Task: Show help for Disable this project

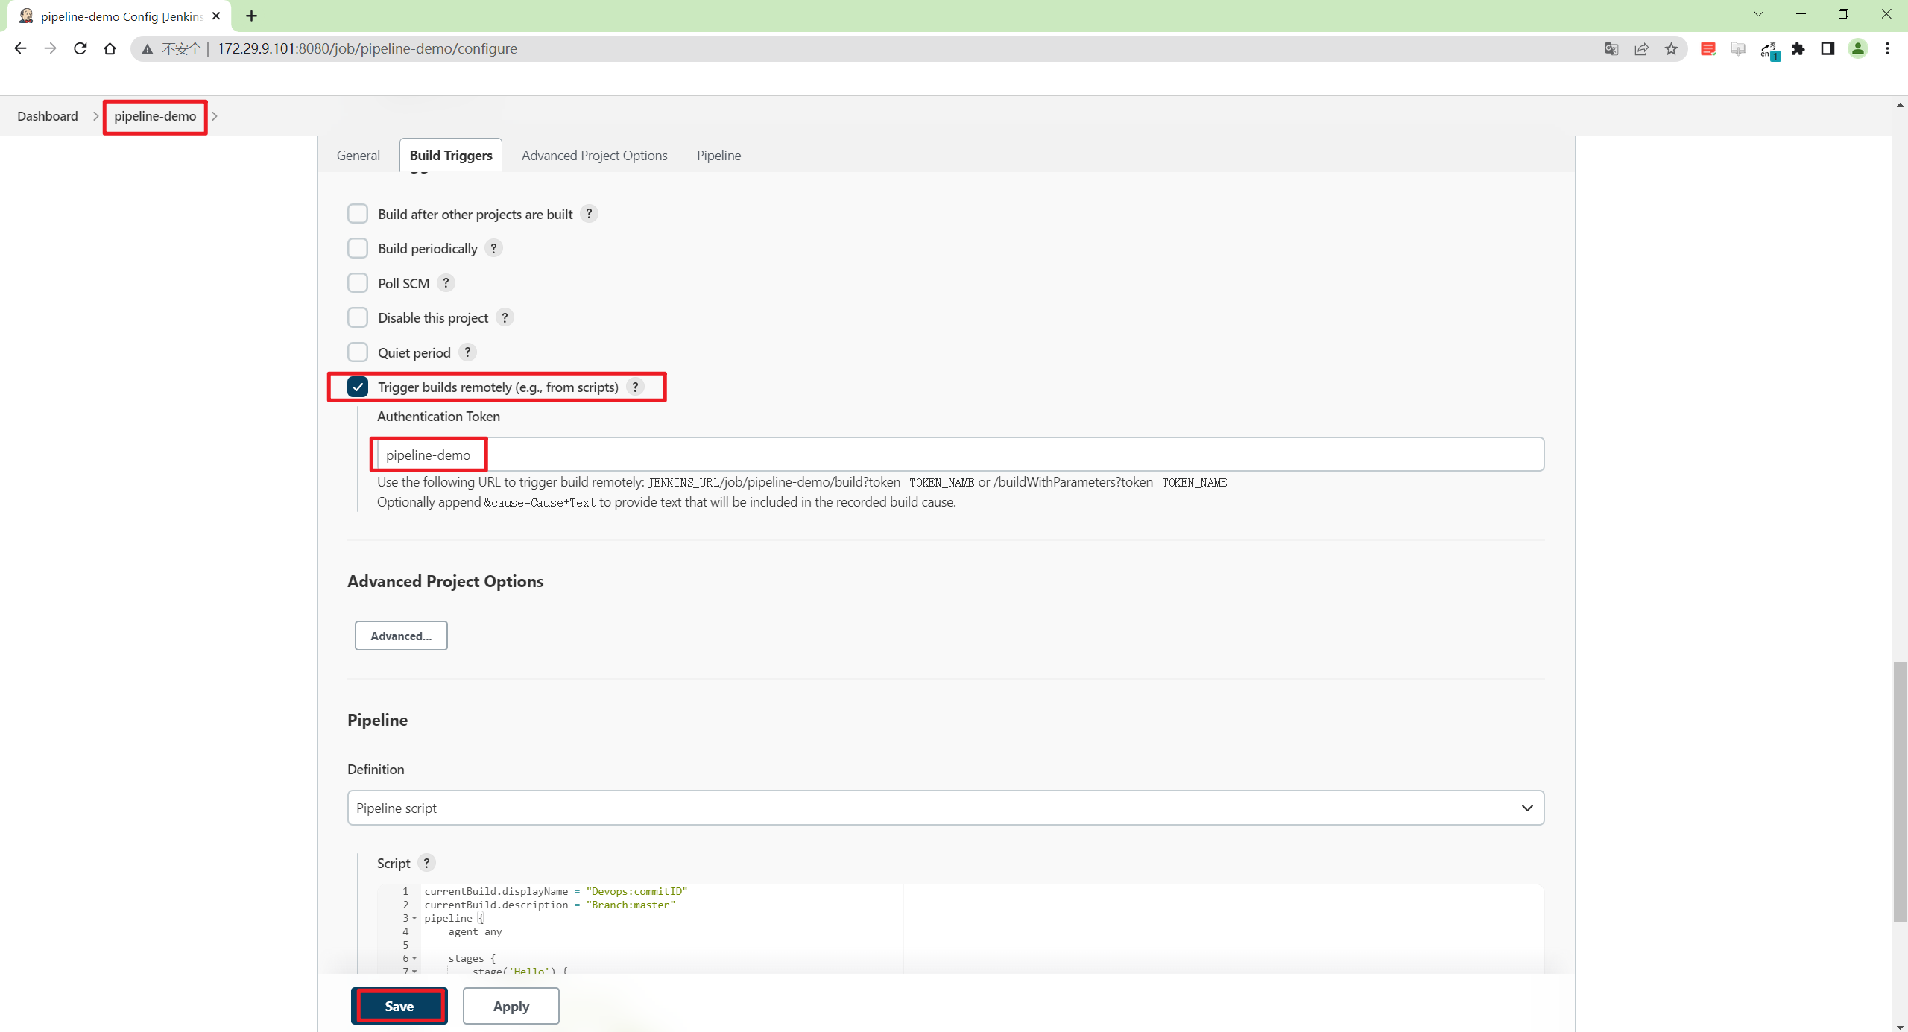Action: pos(505,317)
